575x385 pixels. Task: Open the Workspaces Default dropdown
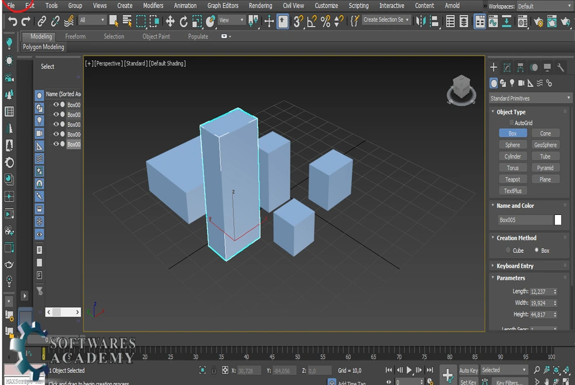click(x=544, y=6)
